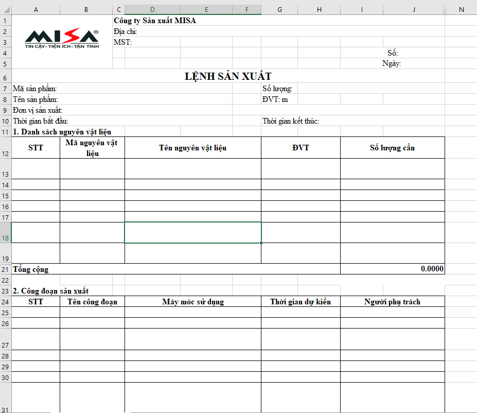Click the selected material name cell in row 18

tap(193, 233)
